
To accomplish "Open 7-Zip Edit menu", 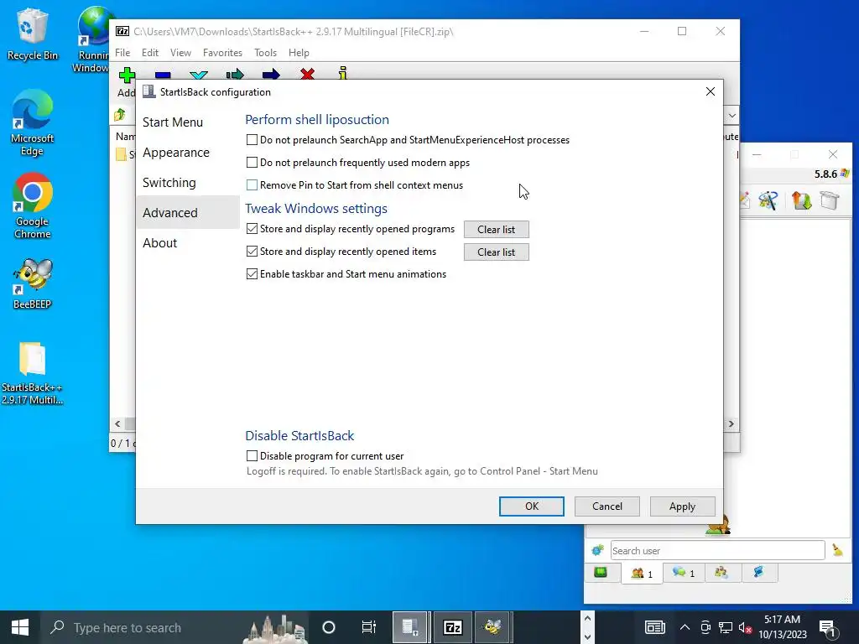I will coord(149,53).
